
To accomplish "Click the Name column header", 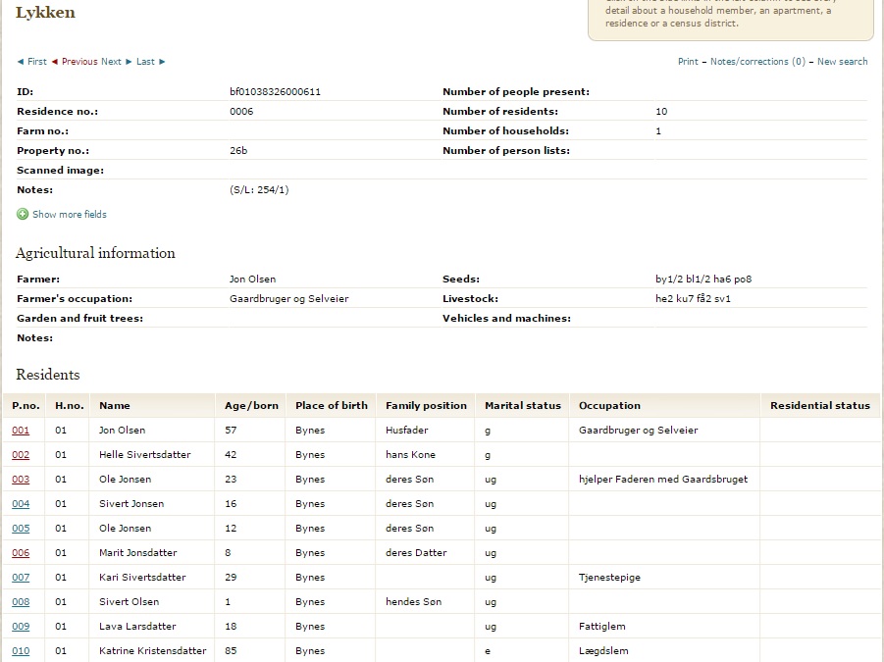I will tap(115, 406).
